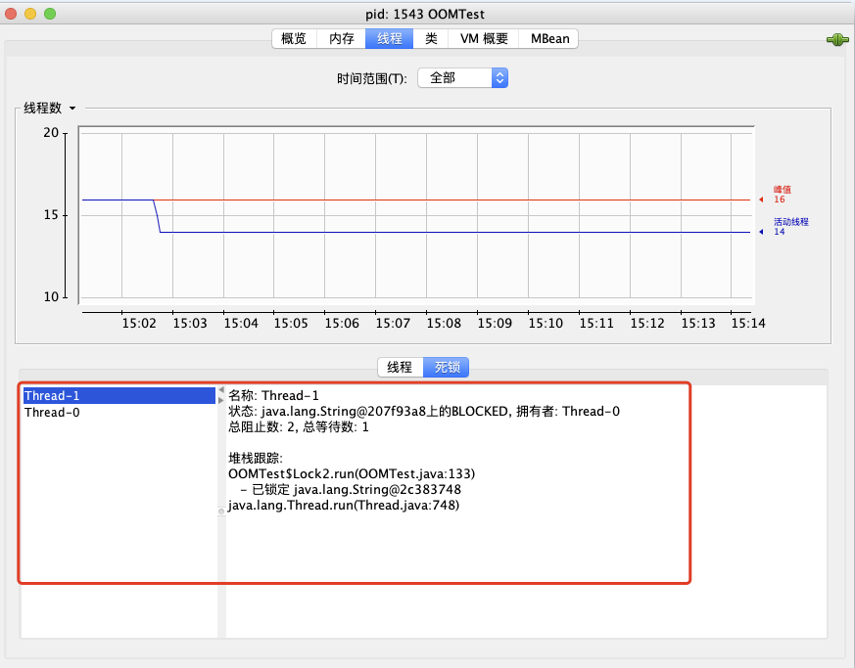Switch to the 内存 memory tab
The width and height of the screenshot is (855, 668).
(x=342, y=39)
